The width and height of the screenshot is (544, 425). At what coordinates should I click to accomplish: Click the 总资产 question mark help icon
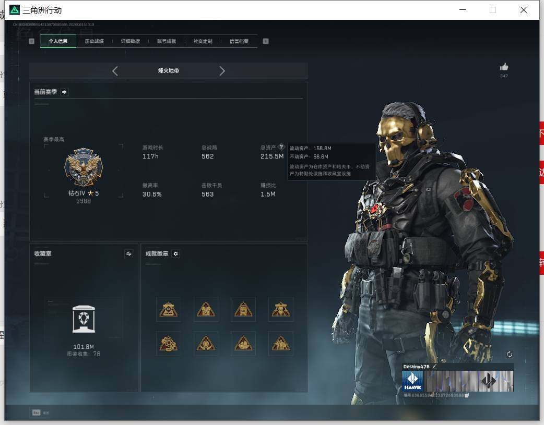(281, 147)
